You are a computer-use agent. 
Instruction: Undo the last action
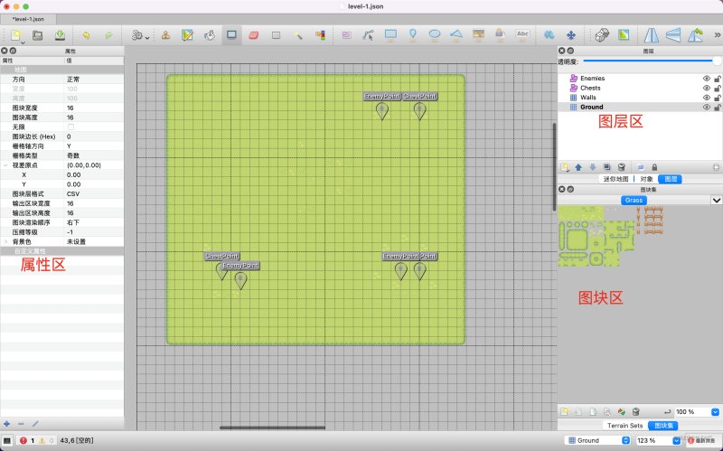click(86, 35)
